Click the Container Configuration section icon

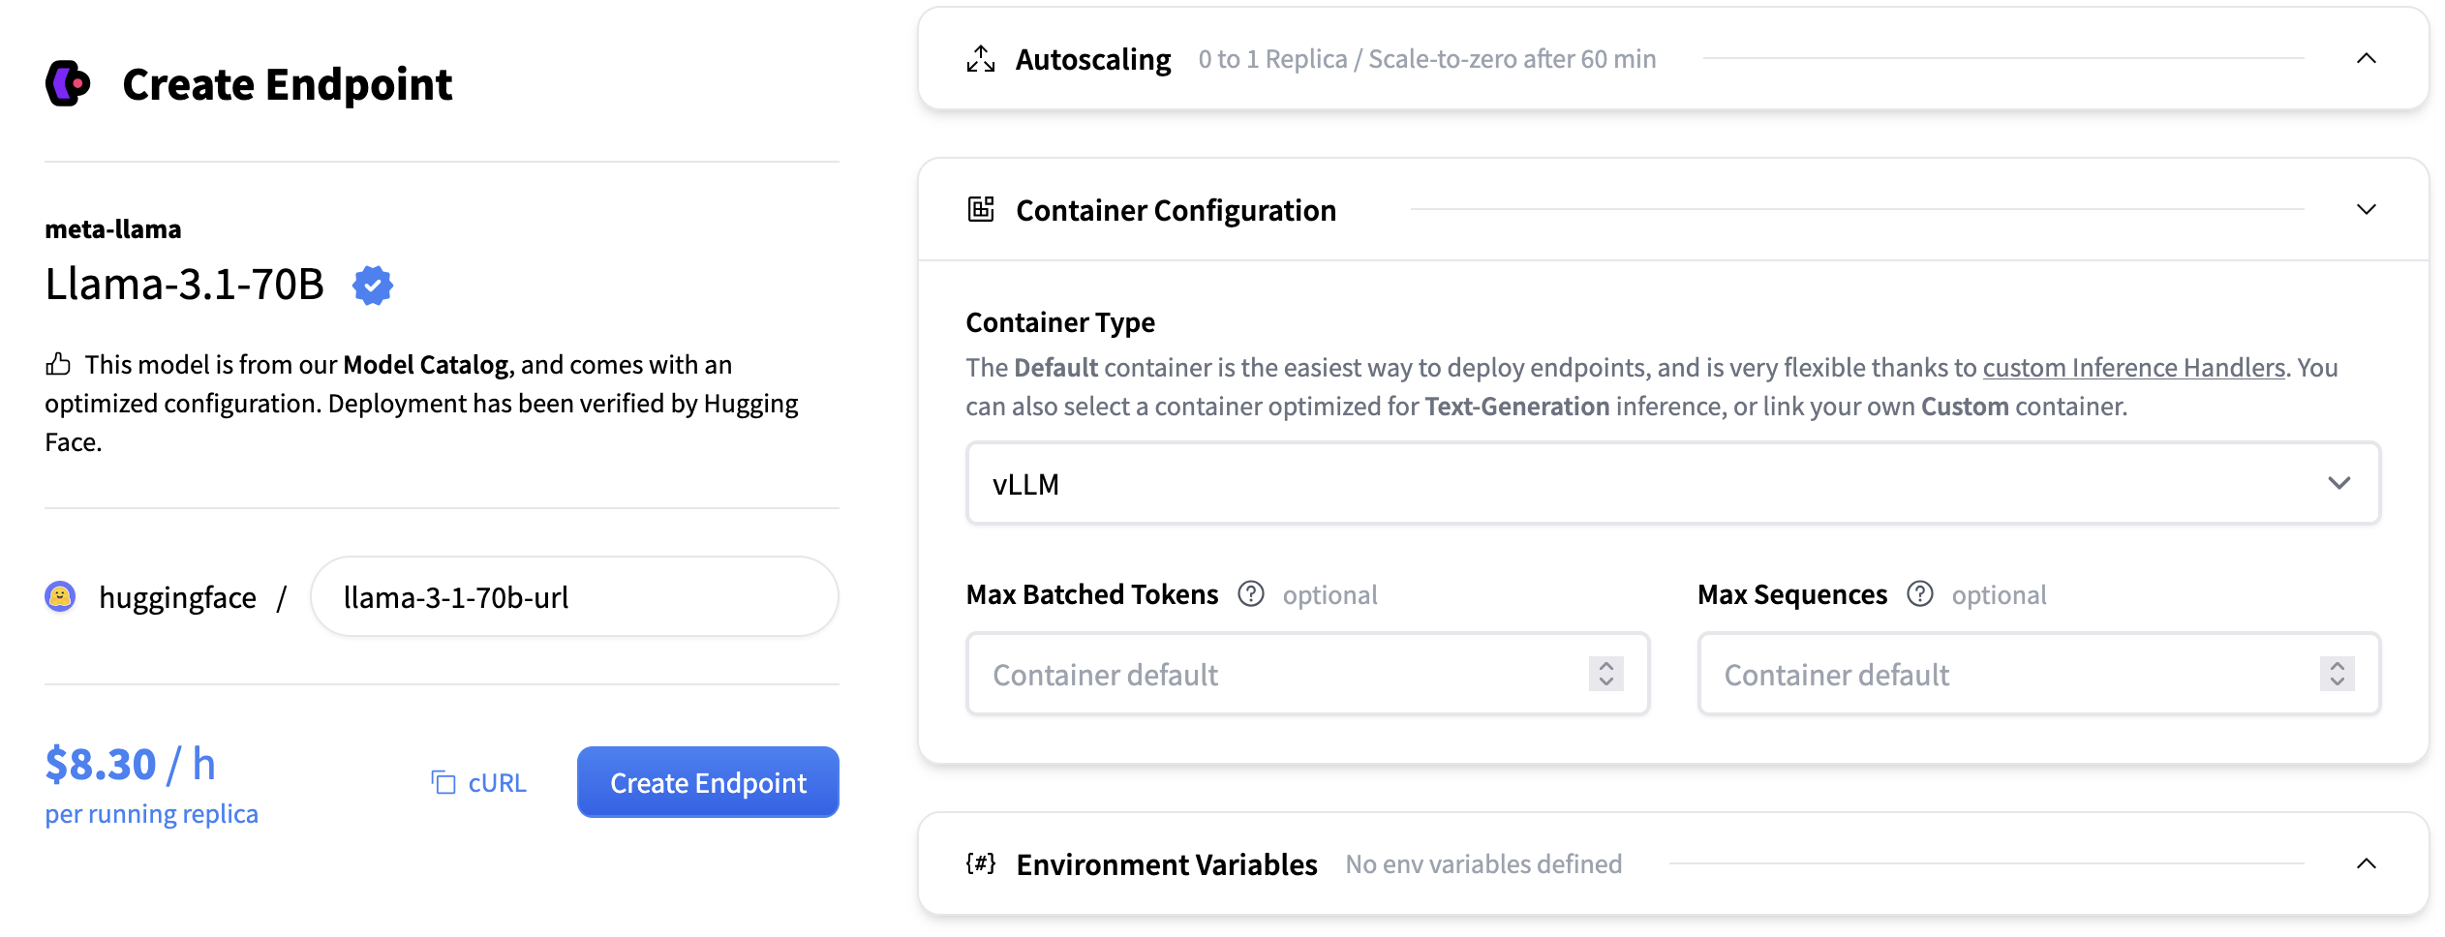pyautogui.click(x=981, y=209)
